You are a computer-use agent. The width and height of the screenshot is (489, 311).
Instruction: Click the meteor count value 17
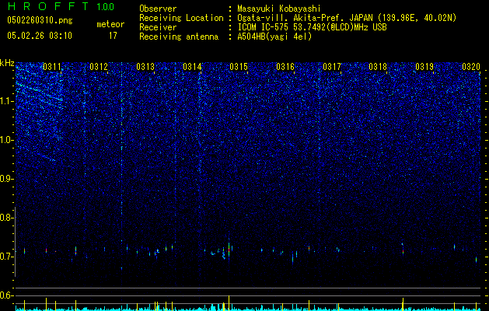click(x=113, y=36)
